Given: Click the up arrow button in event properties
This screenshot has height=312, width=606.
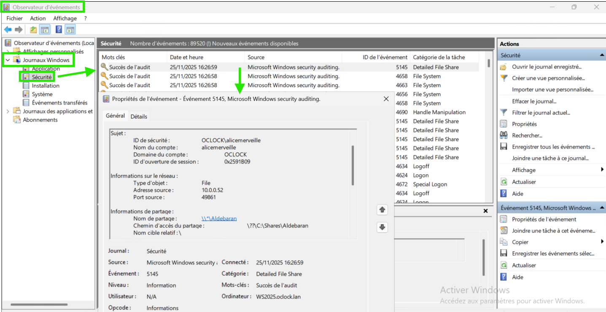Looking at the screenshot, I should [382, 210].
